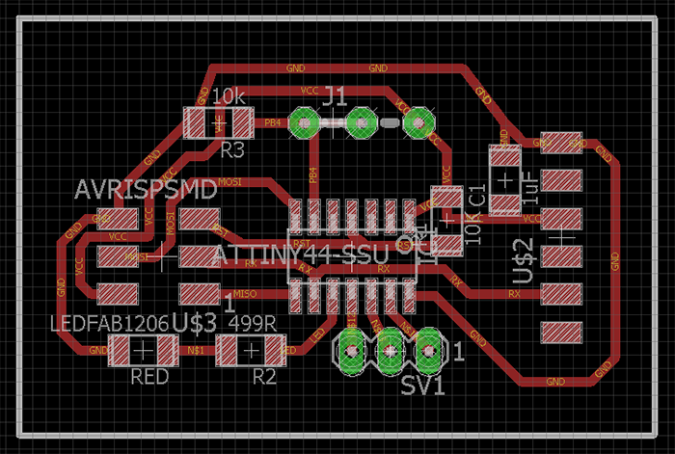
Task: Select the right green pad of SV1
Action: click(428, 351)
